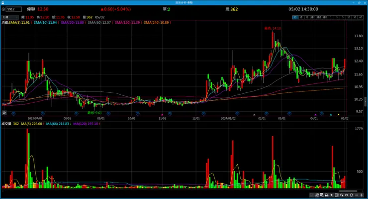This screenshot has width=368, height=199.
Task: Click the 2023/07/03 date on time axis
Action: [35, 119]
